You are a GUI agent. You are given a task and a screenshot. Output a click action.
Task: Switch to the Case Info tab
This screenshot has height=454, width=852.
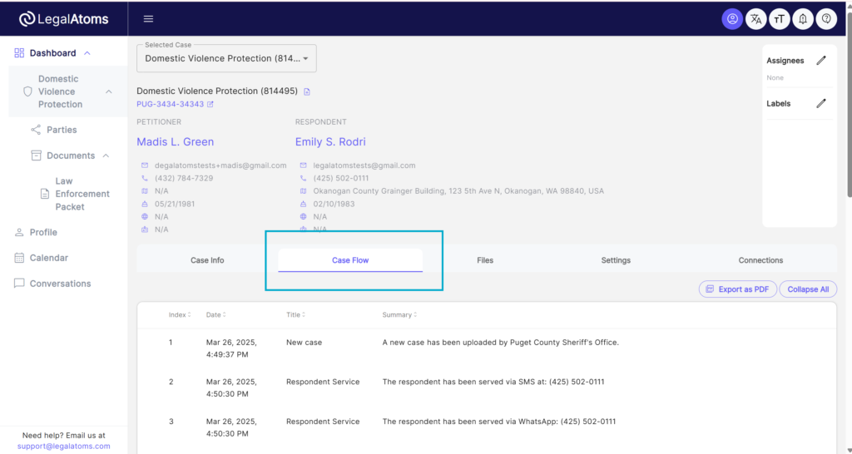coord(207,260)
